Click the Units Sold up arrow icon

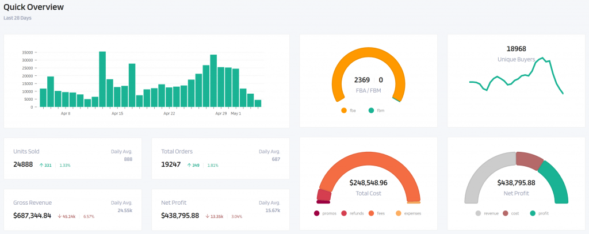click(x=41, y=165)
